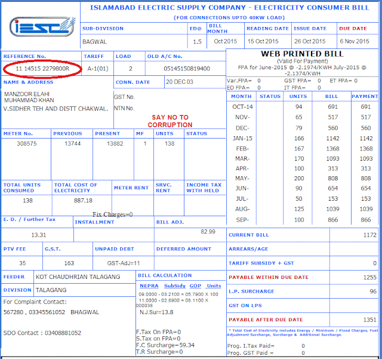Click the meter number 308575
The width and height of the screenshot is (382, 359).
[x=26, y=143]
